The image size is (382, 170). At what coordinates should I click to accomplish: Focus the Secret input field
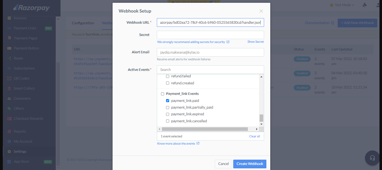click(x=210, y=35)
